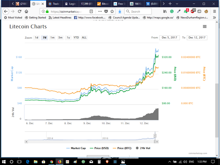Select the 1d zoom range
Image resolution: width=220 pixels, height=165 pixels.
tap(36, 37)
